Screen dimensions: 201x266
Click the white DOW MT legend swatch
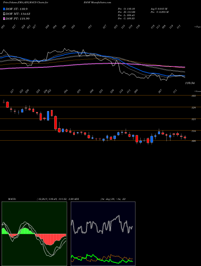(x=4, y=14)
